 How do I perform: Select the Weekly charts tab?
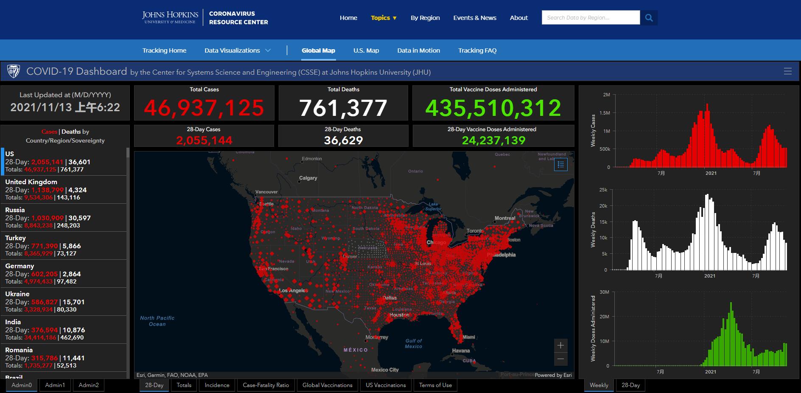[599, 385]
